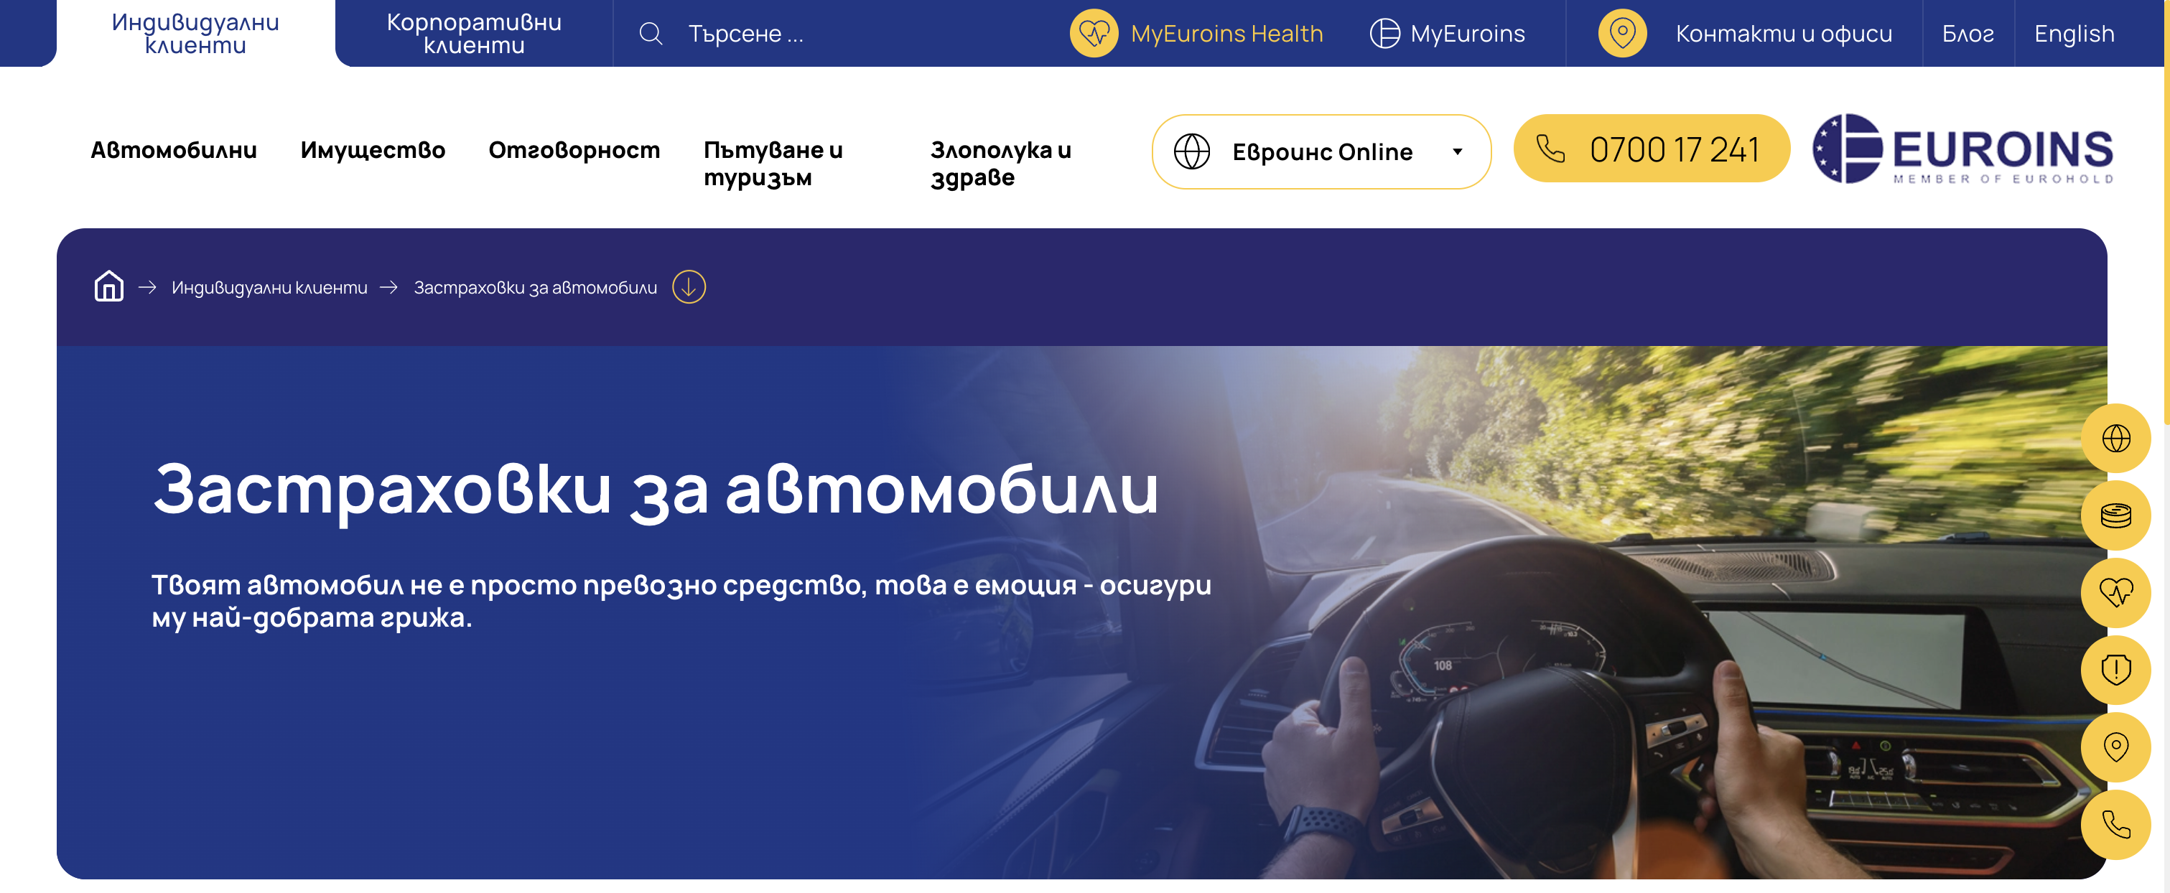Screen dimensions: 2170x893
Task: Click the shield alert side button
Action: point(2115,670)
